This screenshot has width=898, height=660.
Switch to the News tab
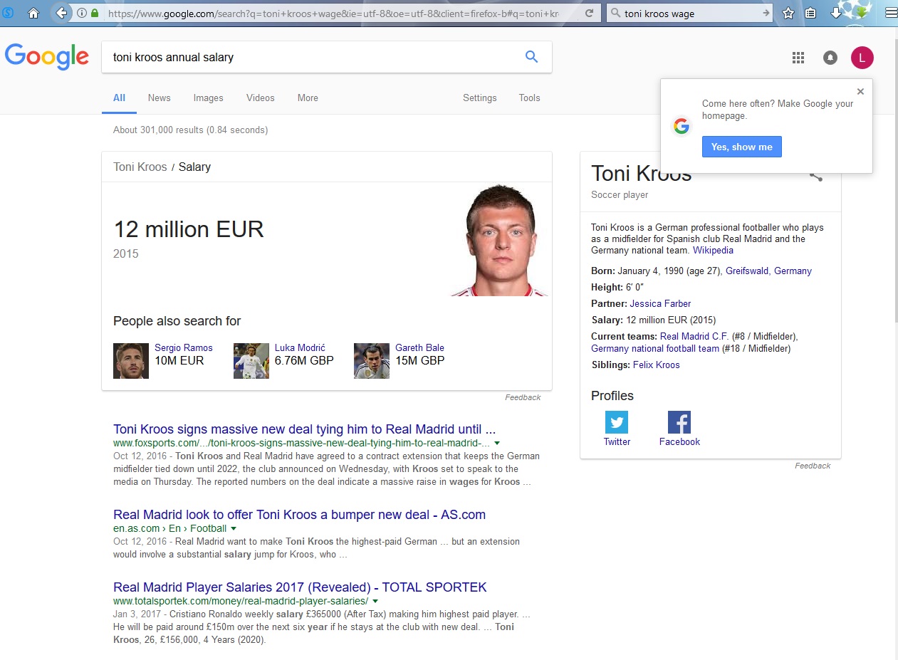click(159, 98)
